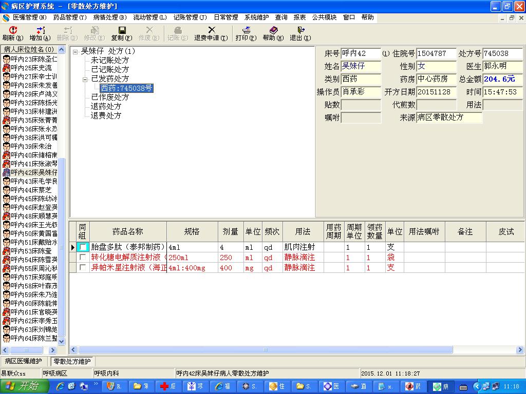Expand quick launch overflow chevron

96,384
